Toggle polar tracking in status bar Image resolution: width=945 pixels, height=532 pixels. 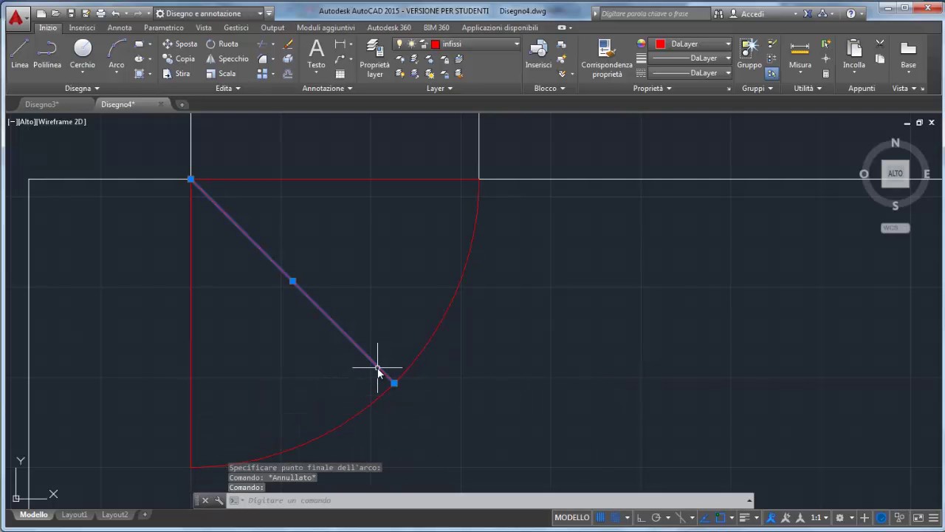pyautogui.click(x=656, y=518)
